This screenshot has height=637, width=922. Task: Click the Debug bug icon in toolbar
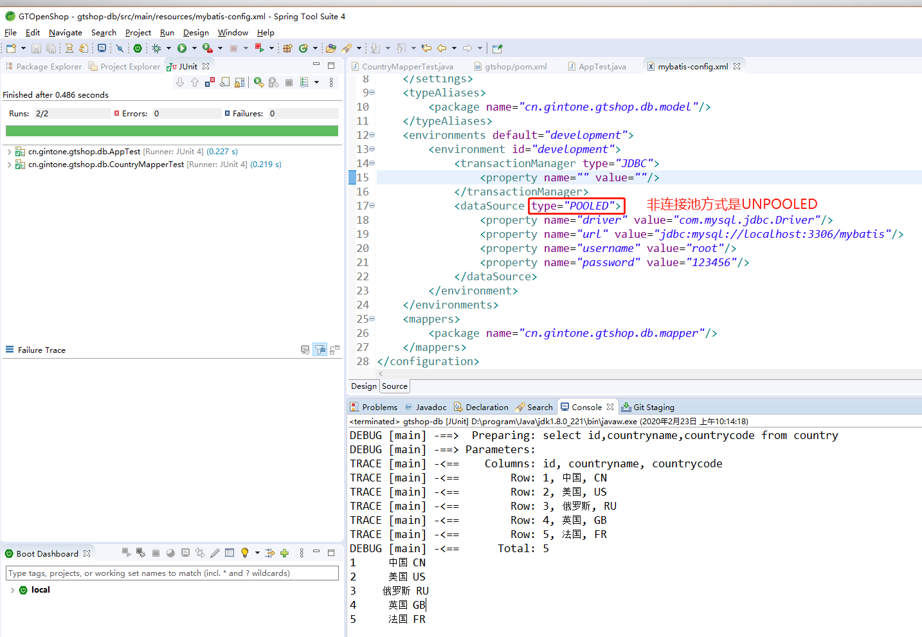point(156,48)
